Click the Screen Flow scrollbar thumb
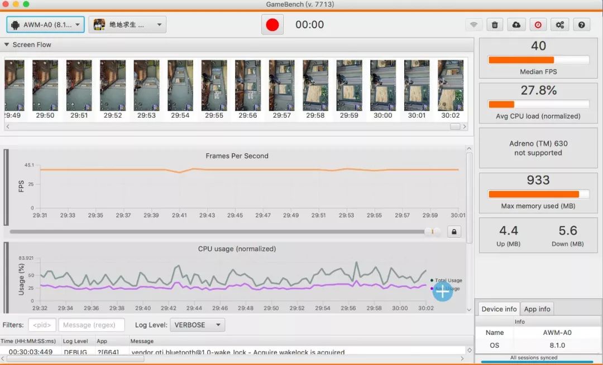The width and height of the screenshot is (603, 365). [x=455, y=126]
